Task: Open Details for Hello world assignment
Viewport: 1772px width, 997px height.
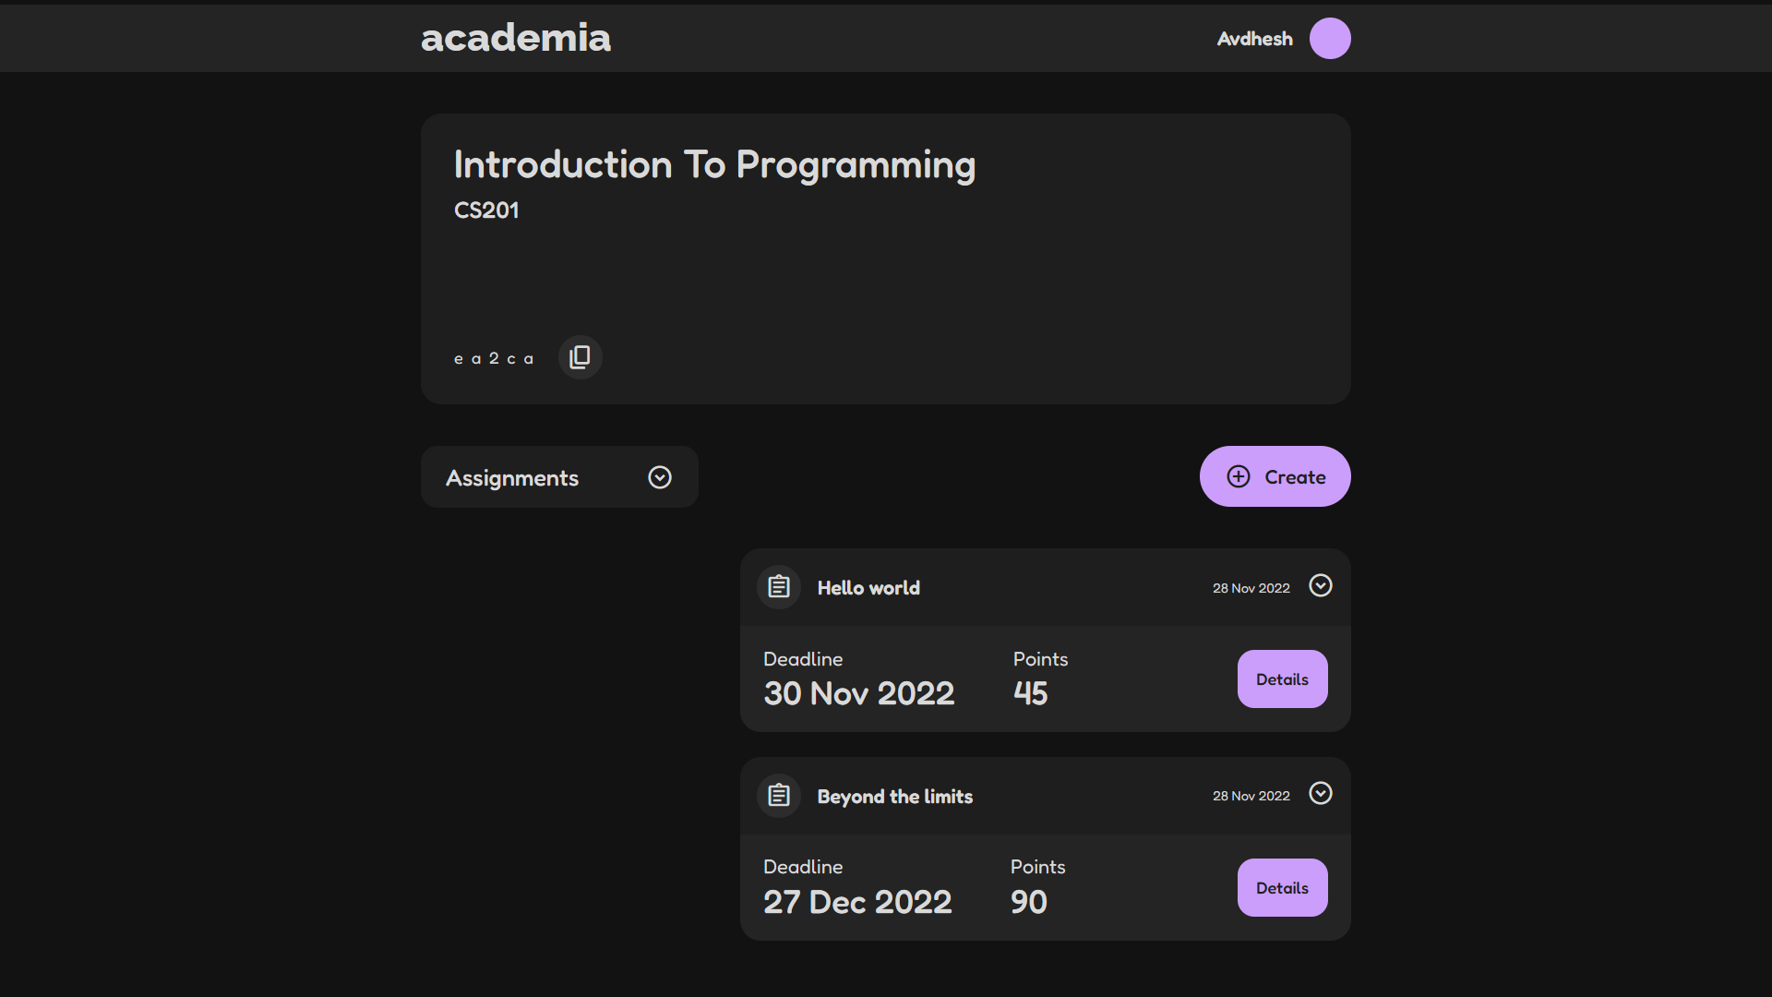Action: tap(1282, 679)
